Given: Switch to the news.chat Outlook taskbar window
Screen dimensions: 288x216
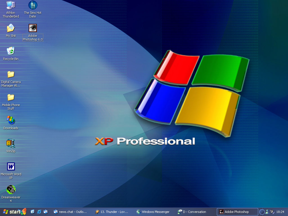Looking at the screenshot, I should [70, 212].
